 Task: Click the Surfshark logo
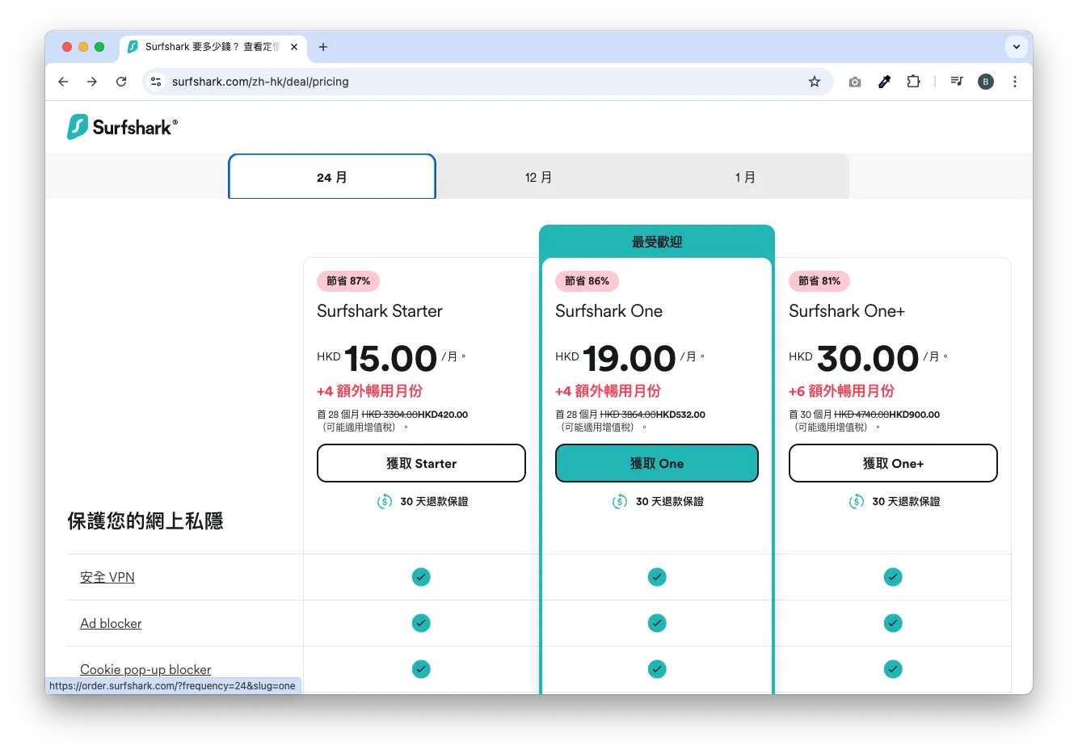121,126
